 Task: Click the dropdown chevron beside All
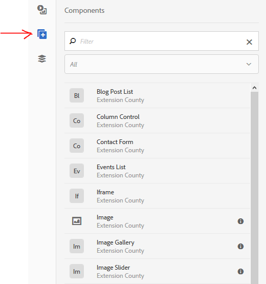249,64
